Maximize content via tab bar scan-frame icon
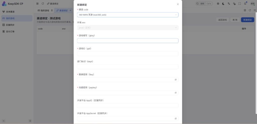The height and width of the screenshot is (124, 257). pyautogui.click(x=255, y=10)
